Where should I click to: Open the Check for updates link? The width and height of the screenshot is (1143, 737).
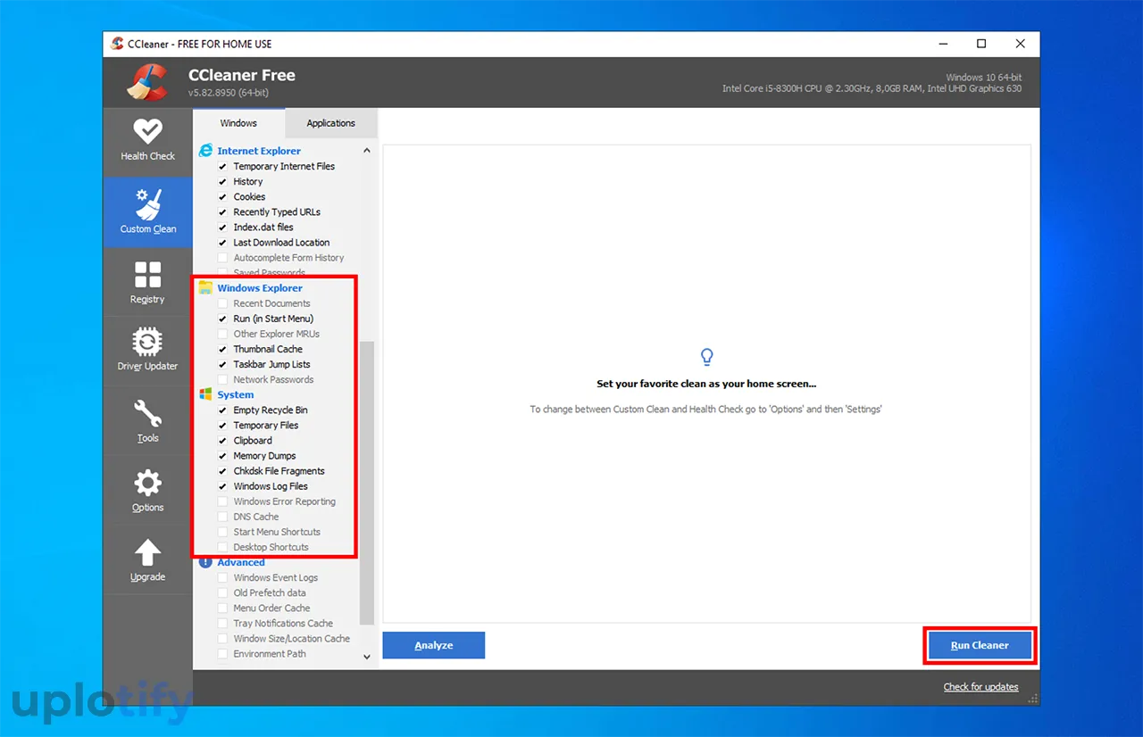point(980,687)
